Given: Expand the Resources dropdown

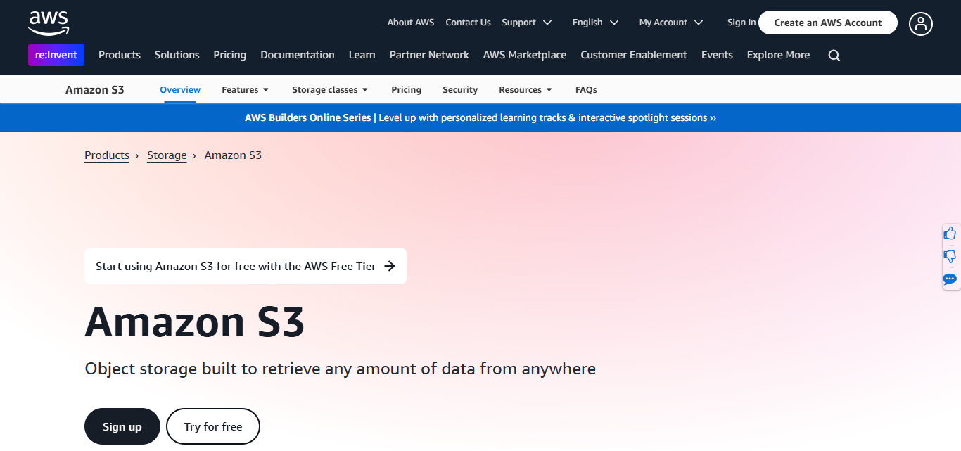Looking at the screenshot, I should tap(526, 90).
